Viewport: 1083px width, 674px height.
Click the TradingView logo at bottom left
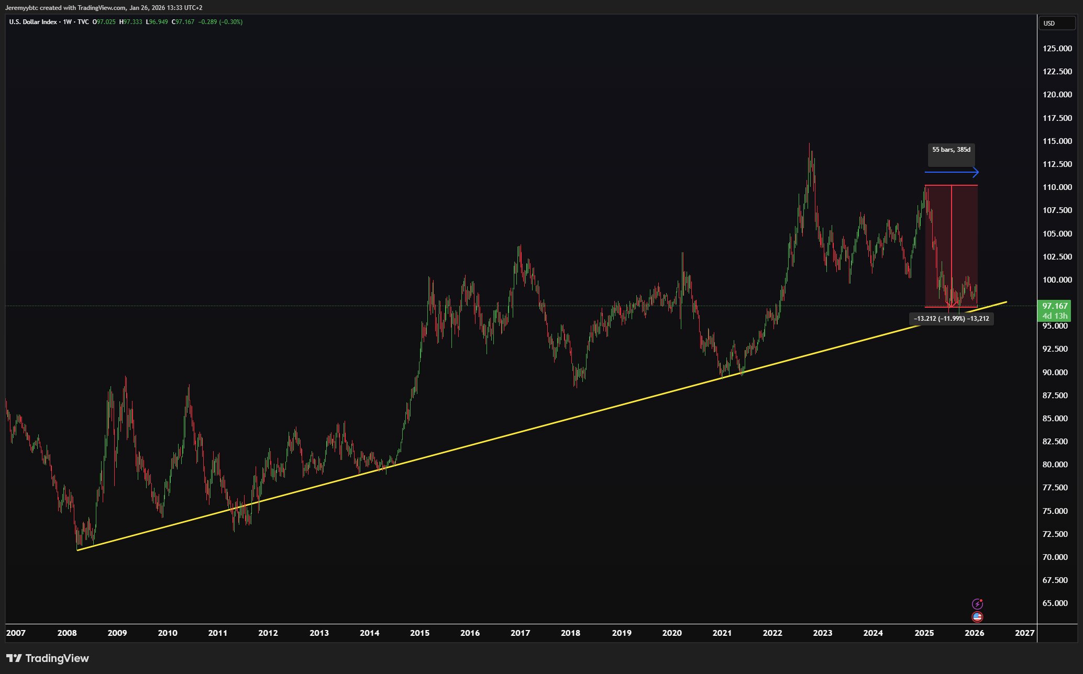(x=48, y=658)
